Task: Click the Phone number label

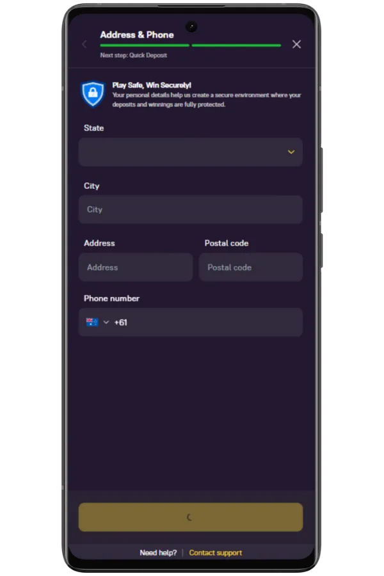Action: coord(112,298)
